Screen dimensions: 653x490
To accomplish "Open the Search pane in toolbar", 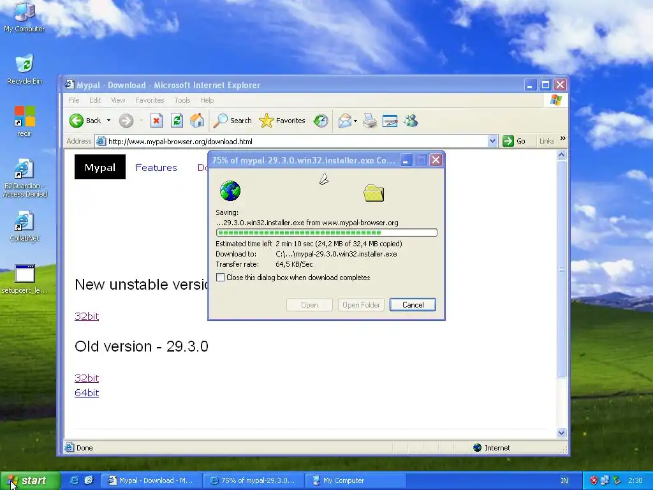I will (232, 121).
